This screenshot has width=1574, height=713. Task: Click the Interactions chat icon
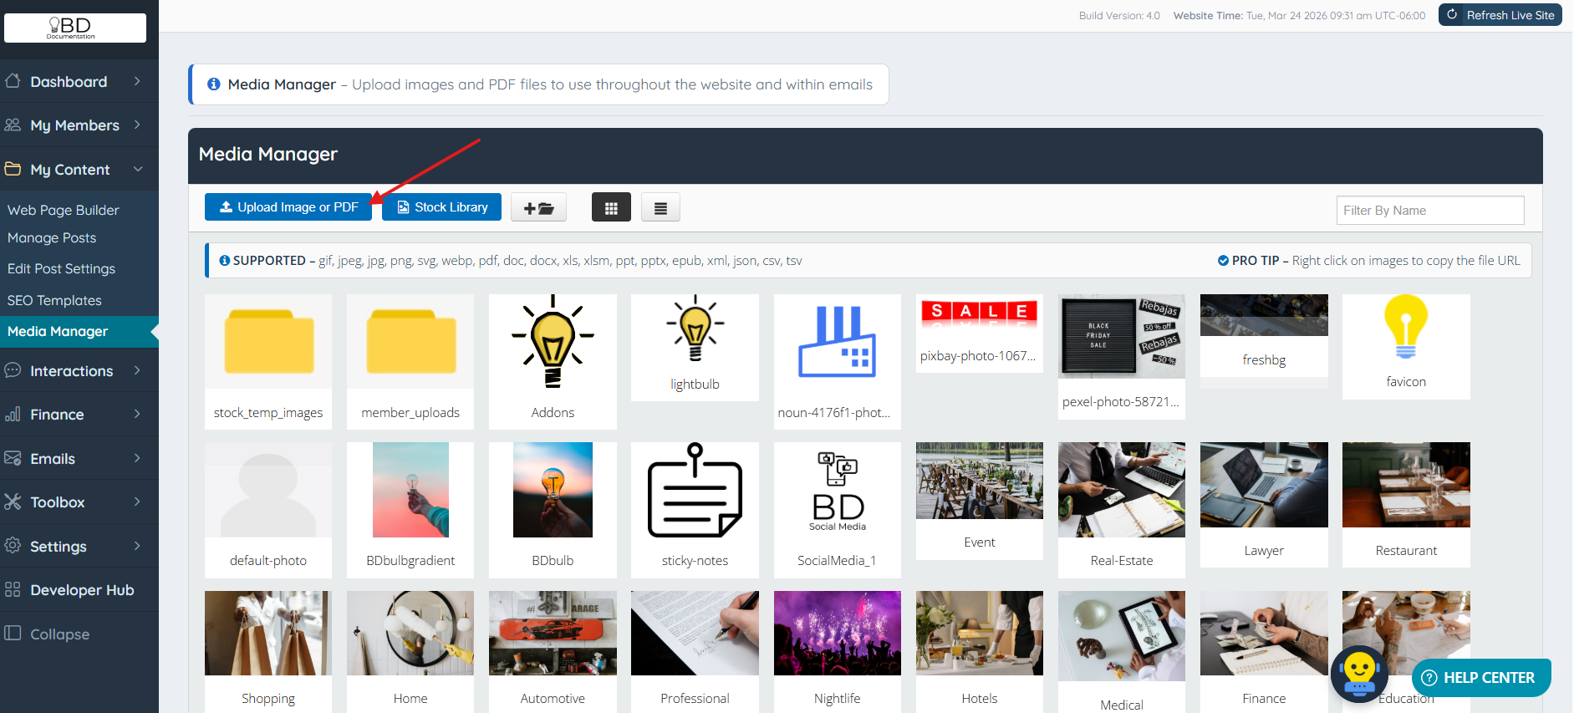(x=13, y=370)
